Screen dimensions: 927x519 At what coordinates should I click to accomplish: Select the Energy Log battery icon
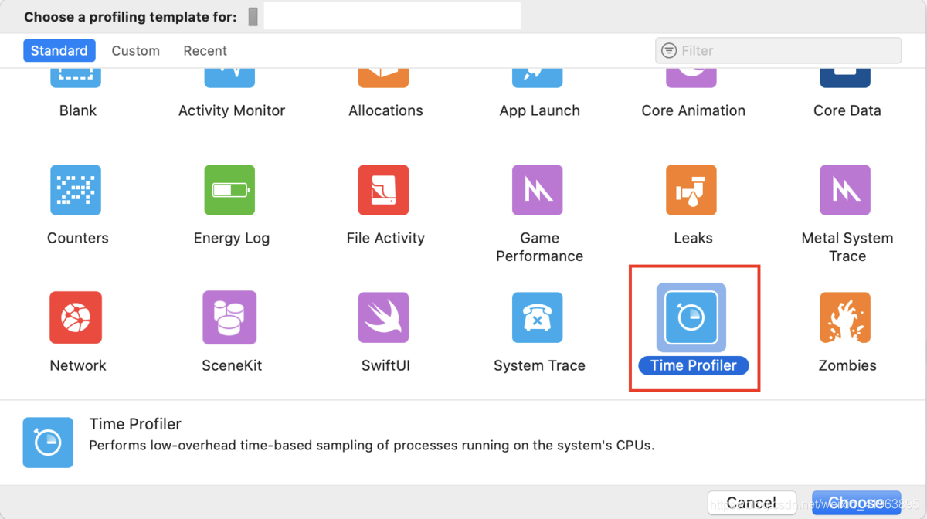229,190
